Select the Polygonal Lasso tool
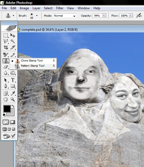The image size is (144, 167). [x=5, y=41]
